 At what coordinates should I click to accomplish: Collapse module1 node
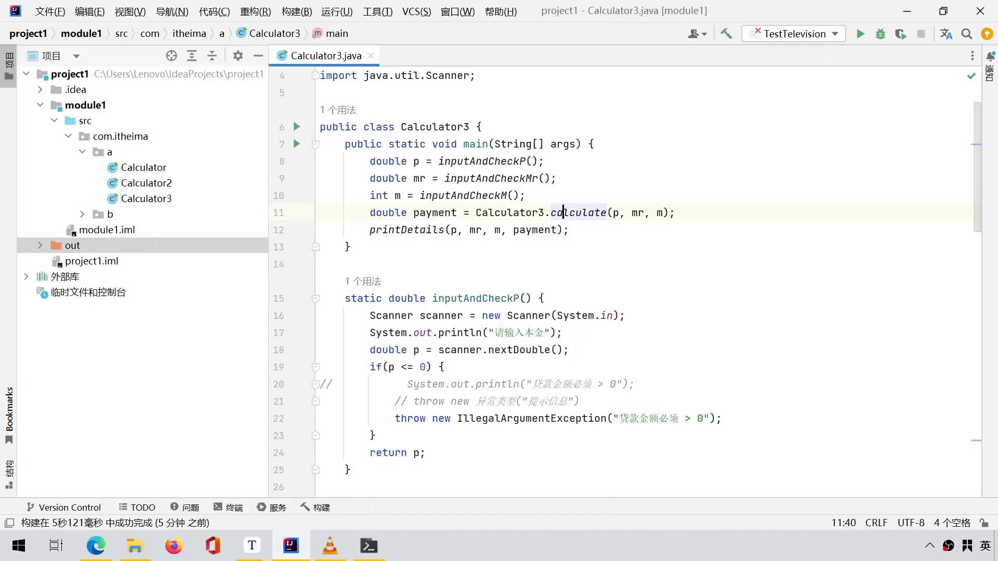tap(40, 105)
